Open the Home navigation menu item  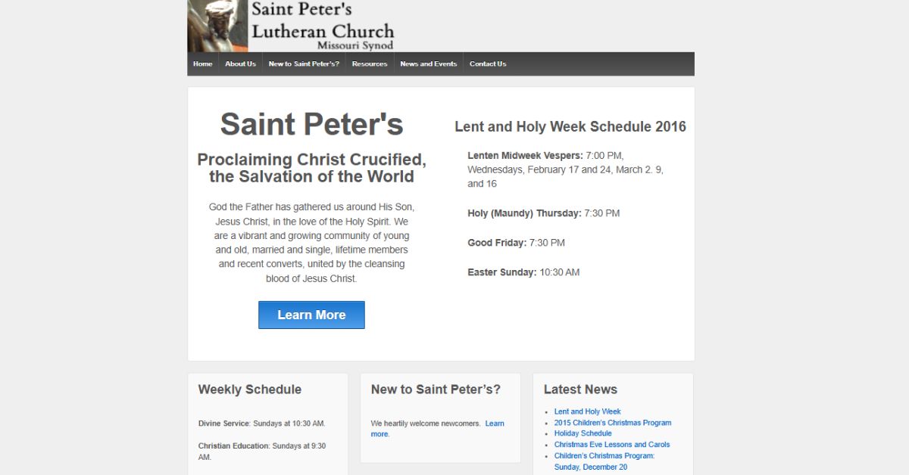pyautogui.click(x=202, y=64)
